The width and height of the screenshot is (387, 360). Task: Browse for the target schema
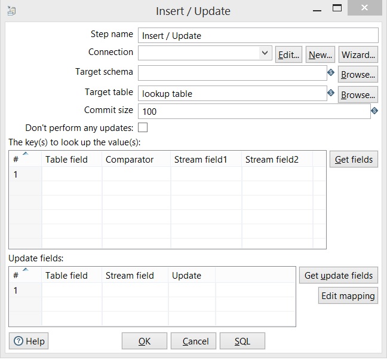[358, 74]
